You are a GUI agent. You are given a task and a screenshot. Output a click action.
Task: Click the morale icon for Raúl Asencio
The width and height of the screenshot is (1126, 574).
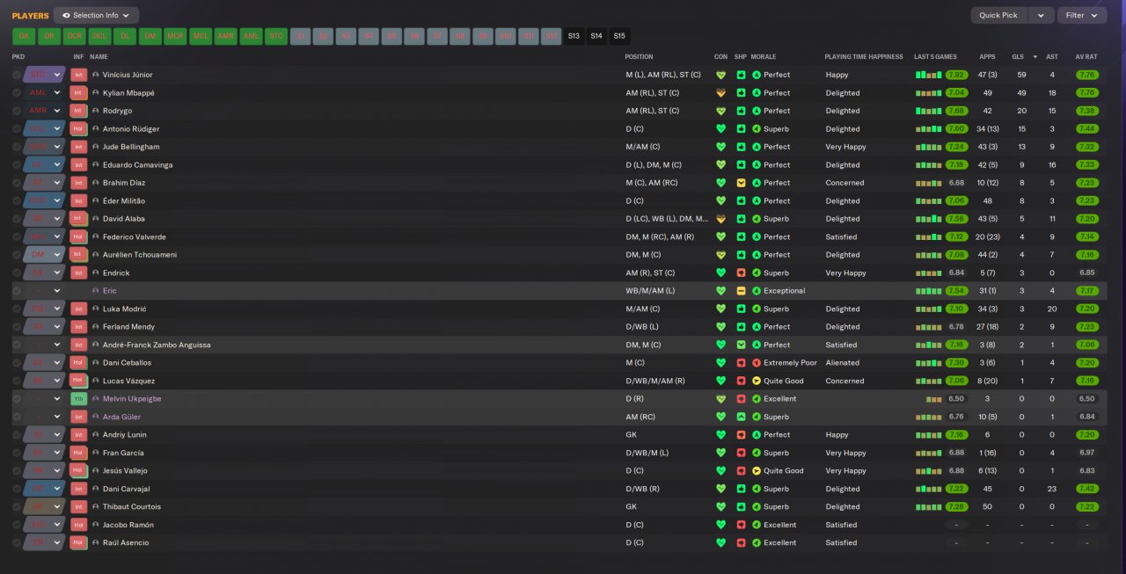click(757, 543)
